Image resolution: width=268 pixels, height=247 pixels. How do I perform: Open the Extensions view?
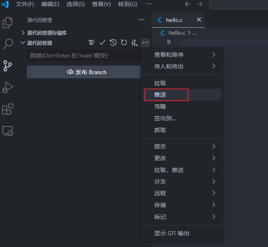point(7,109)
